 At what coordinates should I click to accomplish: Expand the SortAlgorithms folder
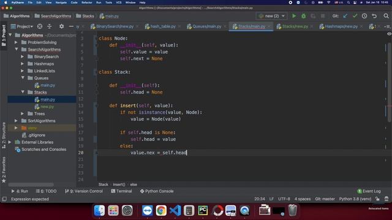[17, 121]
